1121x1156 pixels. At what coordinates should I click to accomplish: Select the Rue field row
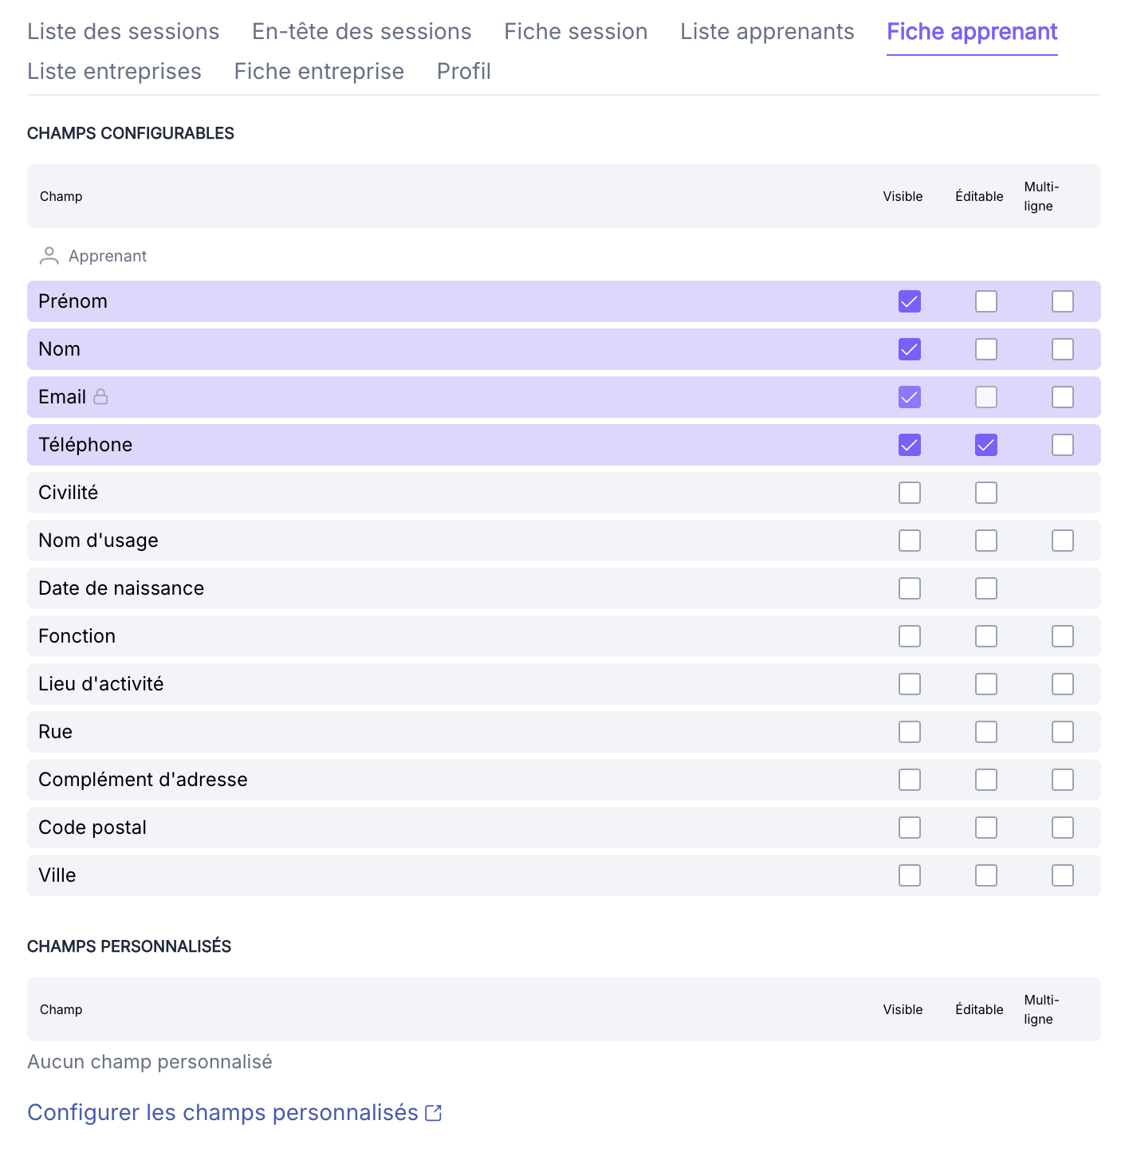click(564, 732)
